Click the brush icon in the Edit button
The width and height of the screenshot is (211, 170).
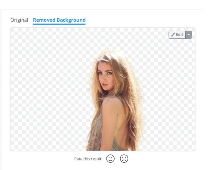[x=173, y=34]
